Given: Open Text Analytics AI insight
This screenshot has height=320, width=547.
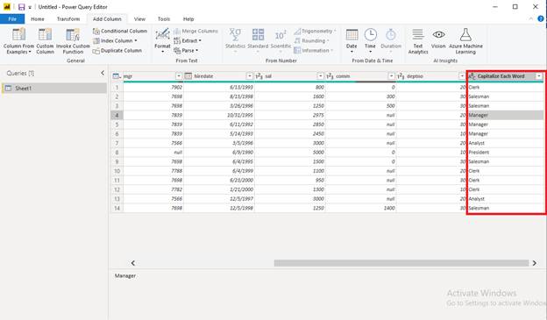Looking at the screenshot, I should [x=418, y=41].
